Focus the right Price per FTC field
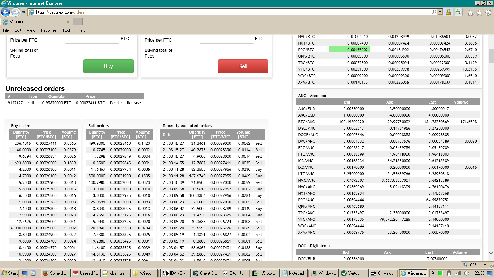Screen dimensions: 494x278 click(x=227, y=39)
